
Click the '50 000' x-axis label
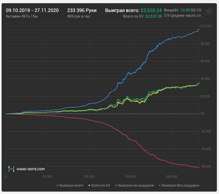47,177
